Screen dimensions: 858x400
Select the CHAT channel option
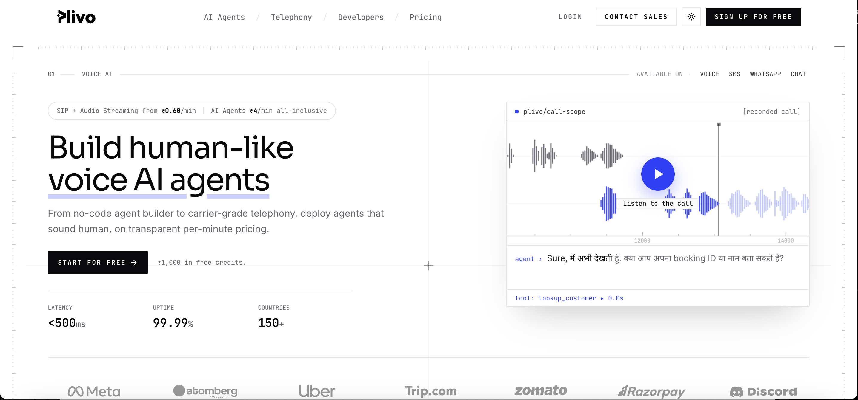[x=798, y=74]
